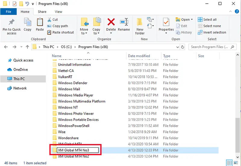Switch to the Share ribbon tab
The image size is (241, 166).
click(x=42, y=12)
